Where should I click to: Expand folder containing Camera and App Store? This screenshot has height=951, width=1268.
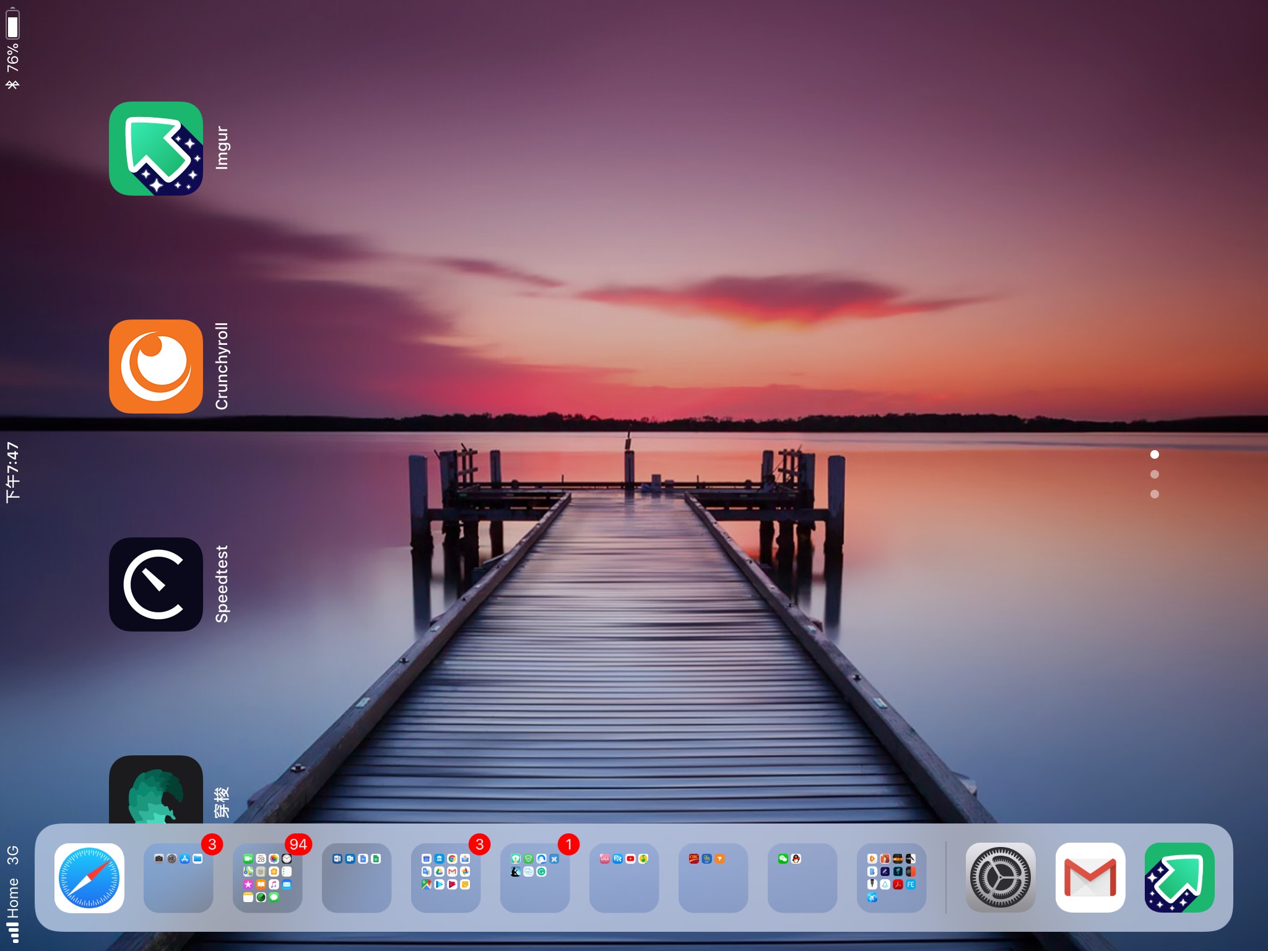tap(178, 878)
